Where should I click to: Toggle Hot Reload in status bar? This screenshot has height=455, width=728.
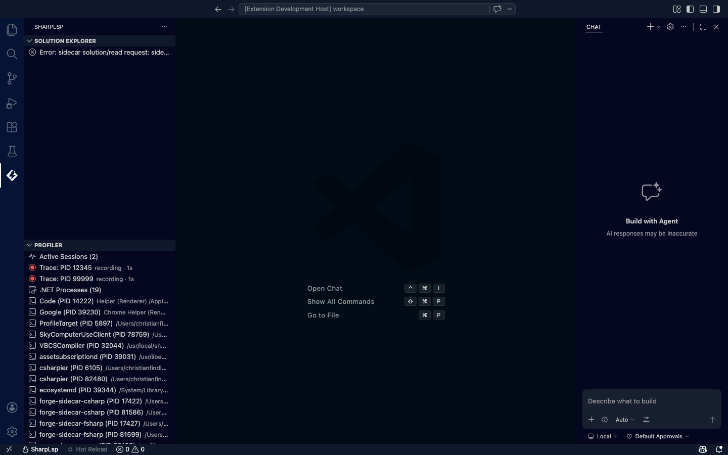click(x=87, y=449)
